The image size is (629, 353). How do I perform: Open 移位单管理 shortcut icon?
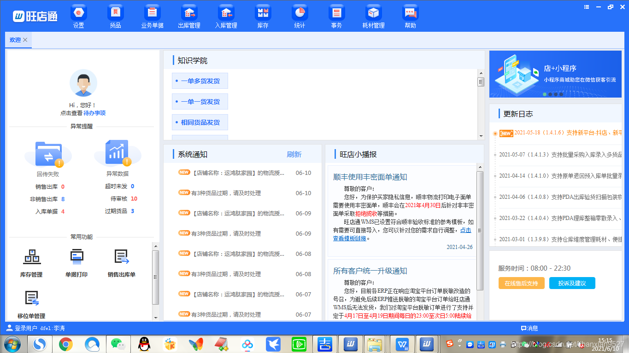(x=31, y=298)
